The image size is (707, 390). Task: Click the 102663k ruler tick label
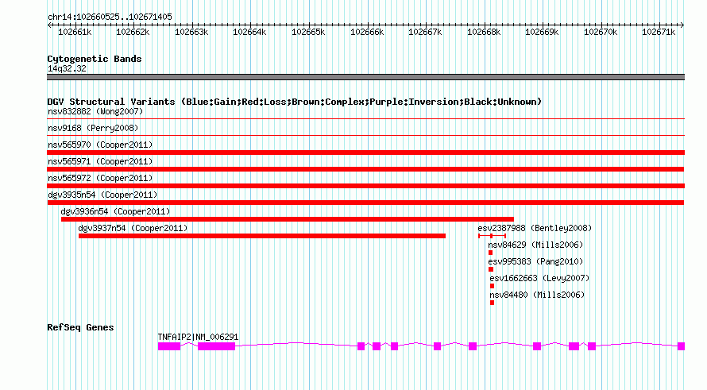[191, 32]
